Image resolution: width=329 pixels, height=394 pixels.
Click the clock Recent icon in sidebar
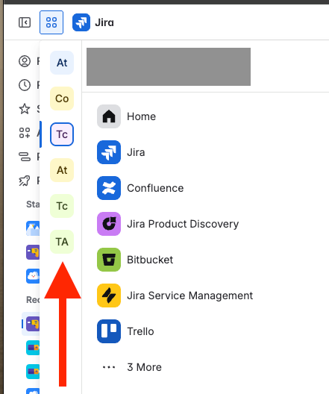(x=25, y=85)
